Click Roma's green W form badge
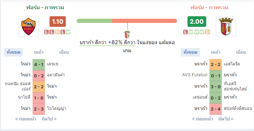 [x=68, y=32]
